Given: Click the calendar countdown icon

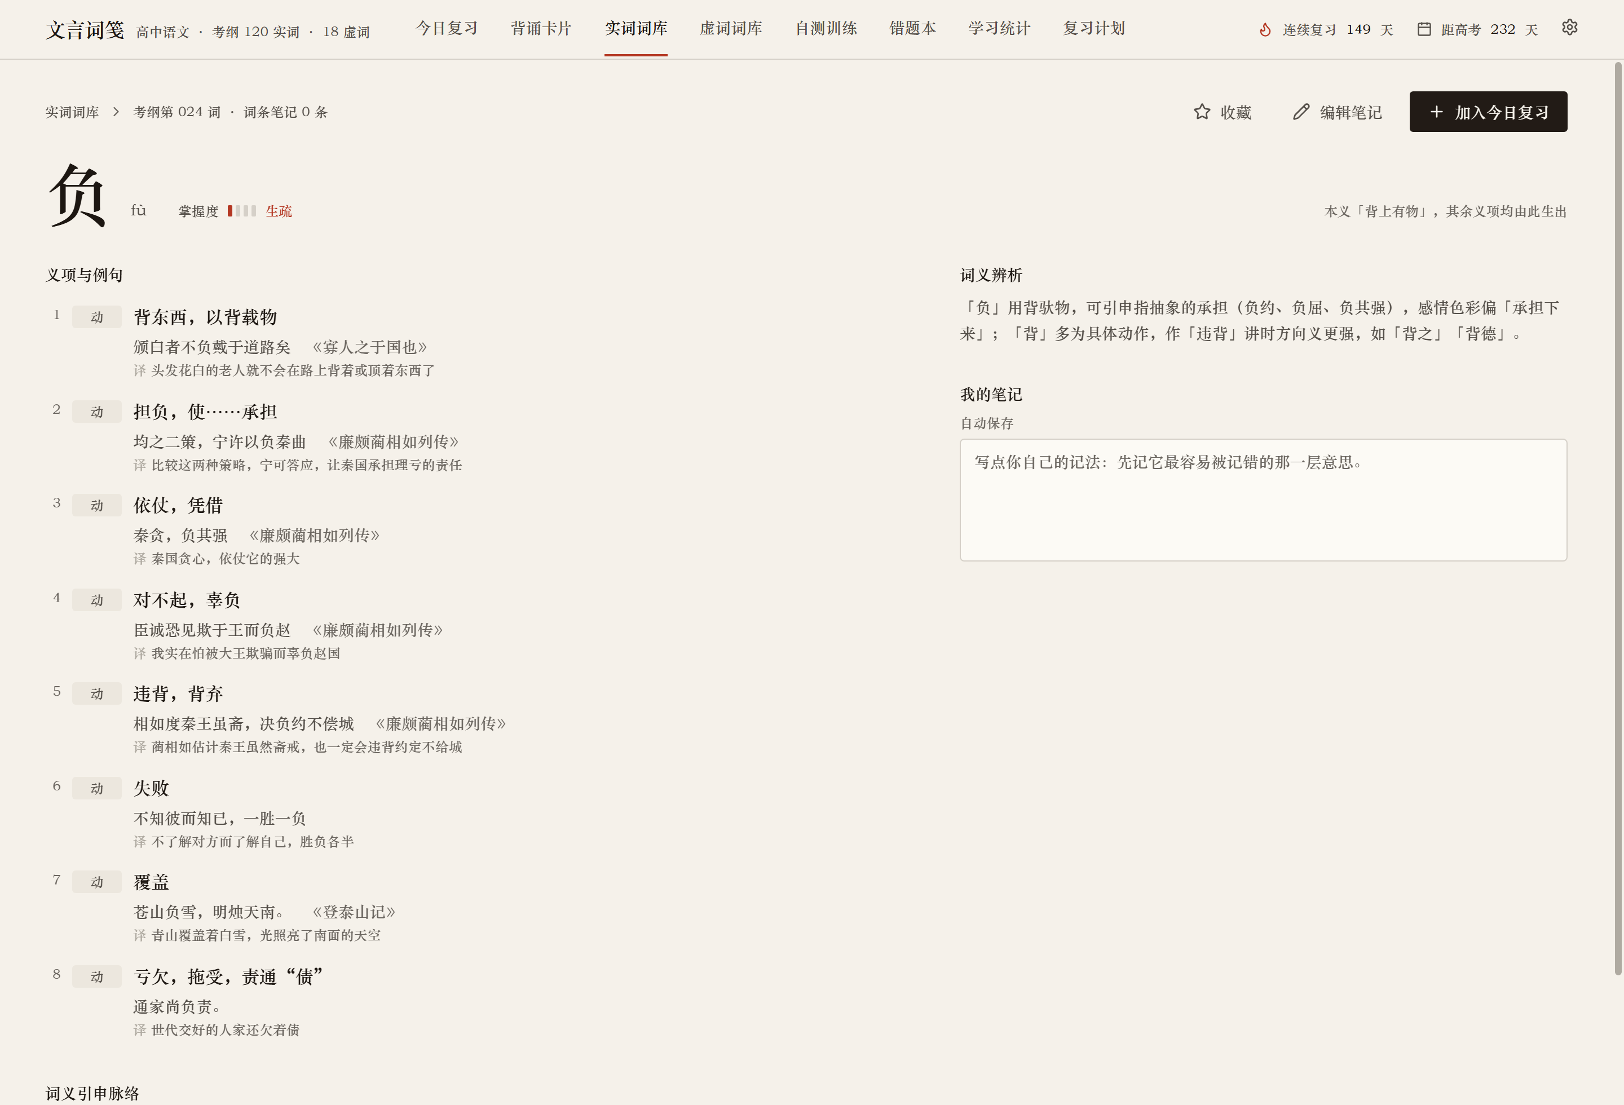Looking at the screenshot, I should [1423, 29].
